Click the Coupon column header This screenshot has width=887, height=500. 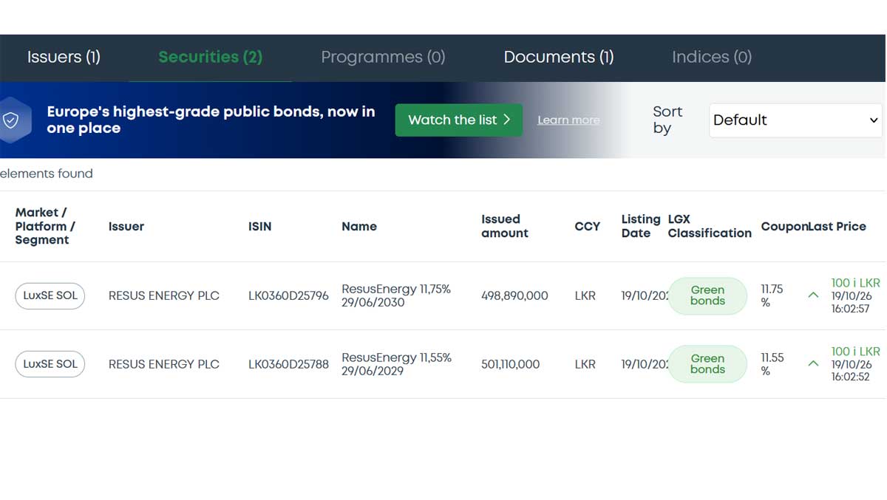pyautogui.click(x=784, y=226)
